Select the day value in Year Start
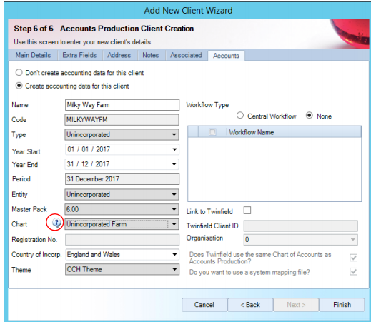Viewport: 371px width, 322px height. (71, 149)
